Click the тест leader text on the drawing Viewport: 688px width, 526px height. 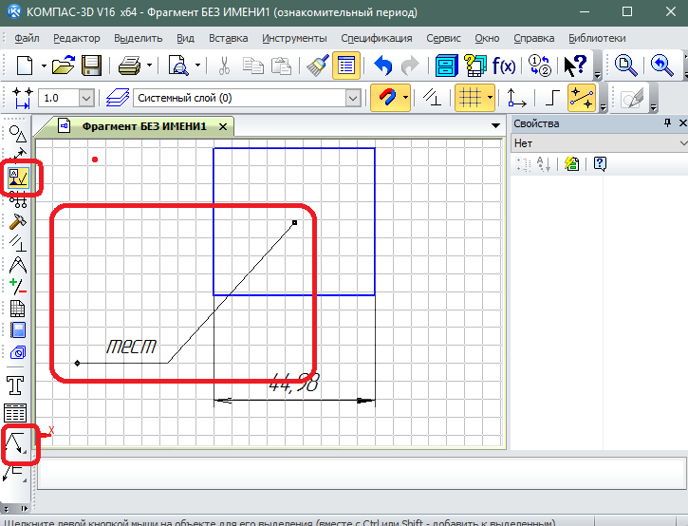click(131, 348)
